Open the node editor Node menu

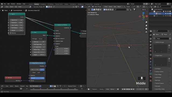tap(20, 7)
